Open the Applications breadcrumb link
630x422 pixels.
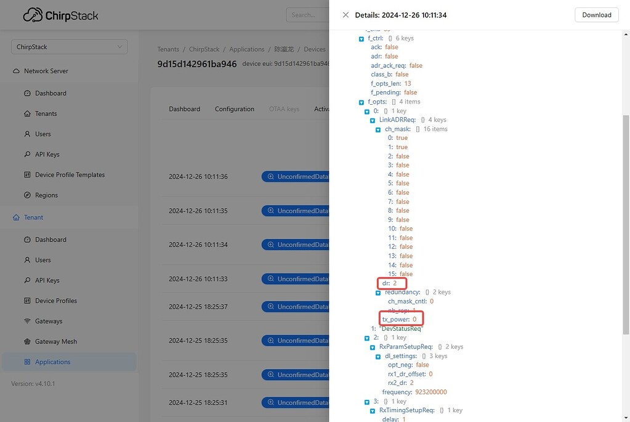point(246,49)
